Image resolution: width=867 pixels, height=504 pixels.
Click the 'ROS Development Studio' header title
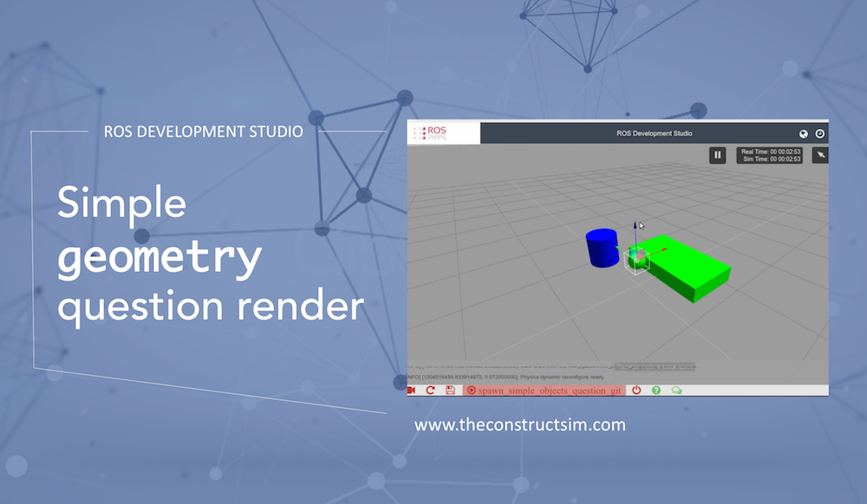(x=654, y=133)
